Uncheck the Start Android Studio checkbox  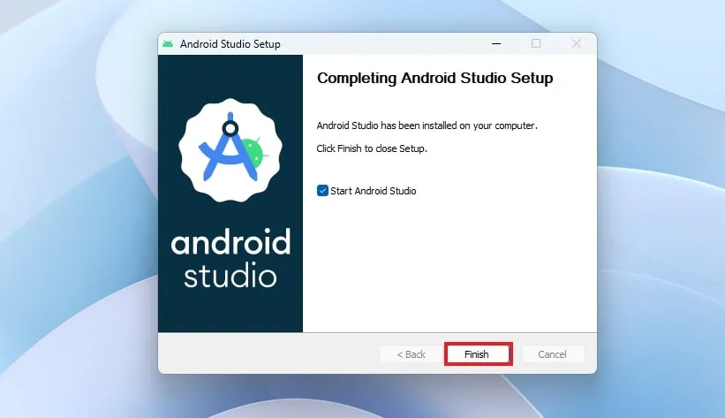click(x=322, y=191)
